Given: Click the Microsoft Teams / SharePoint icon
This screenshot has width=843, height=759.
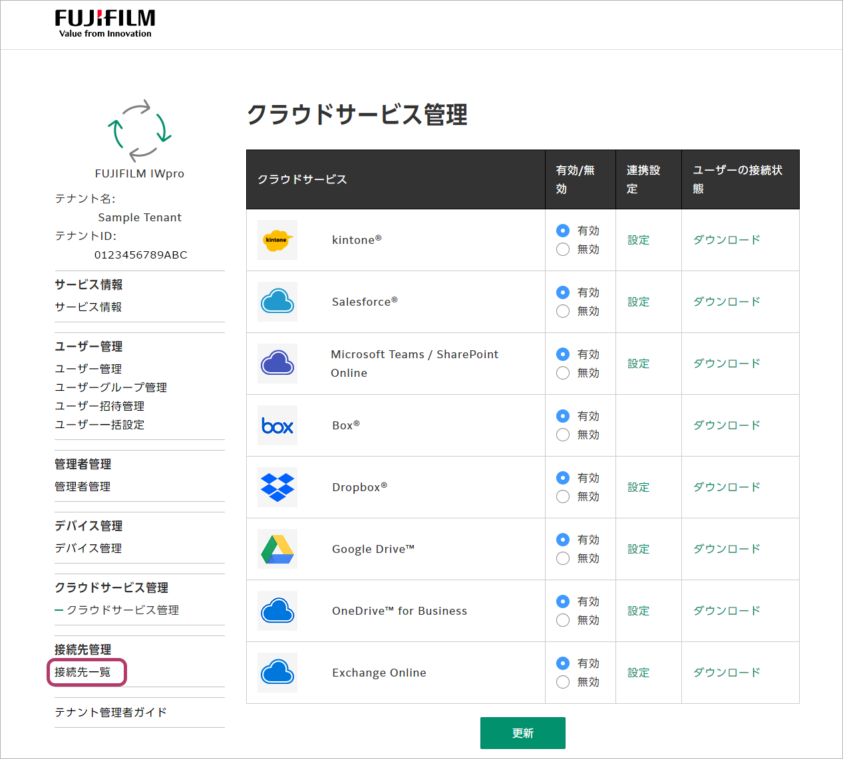Looking at the screenshot, I should tap(277, 364).
